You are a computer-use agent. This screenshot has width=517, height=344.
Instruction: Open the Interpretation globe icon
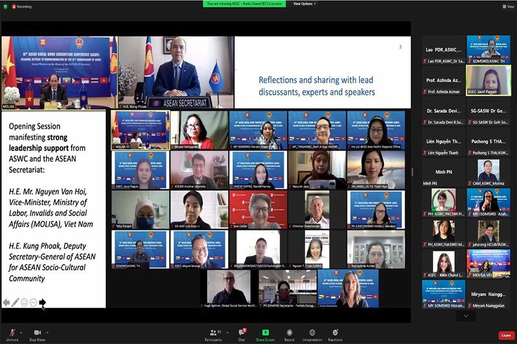(311, 332)
